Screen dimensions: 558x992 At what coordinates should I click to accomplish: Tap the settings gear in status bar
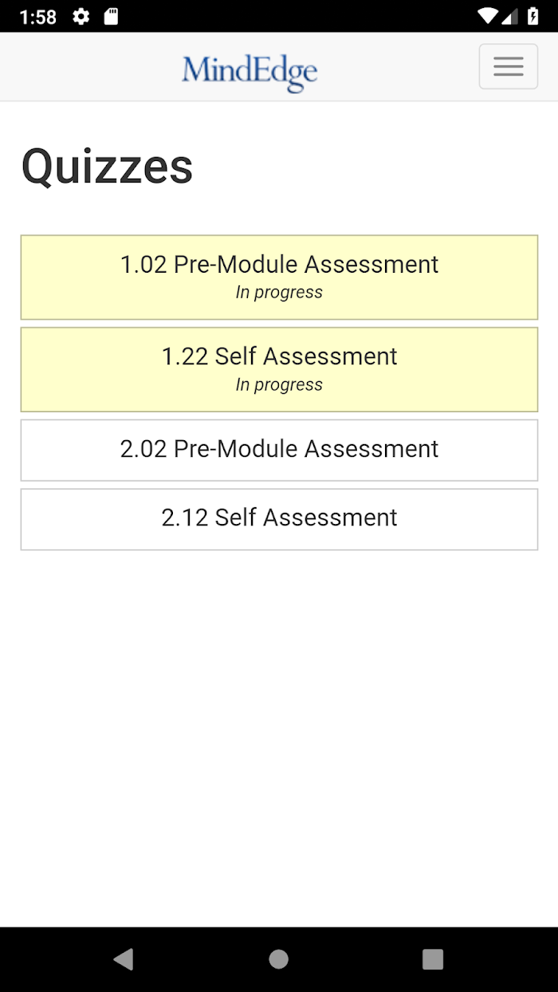pos(81,17)
